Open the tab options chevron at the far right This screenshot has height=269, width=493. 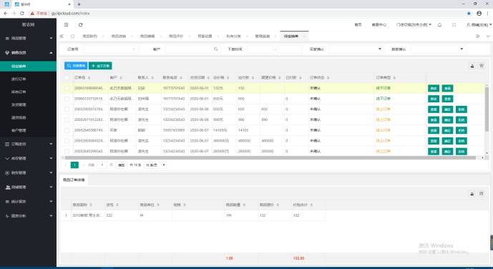488,36
